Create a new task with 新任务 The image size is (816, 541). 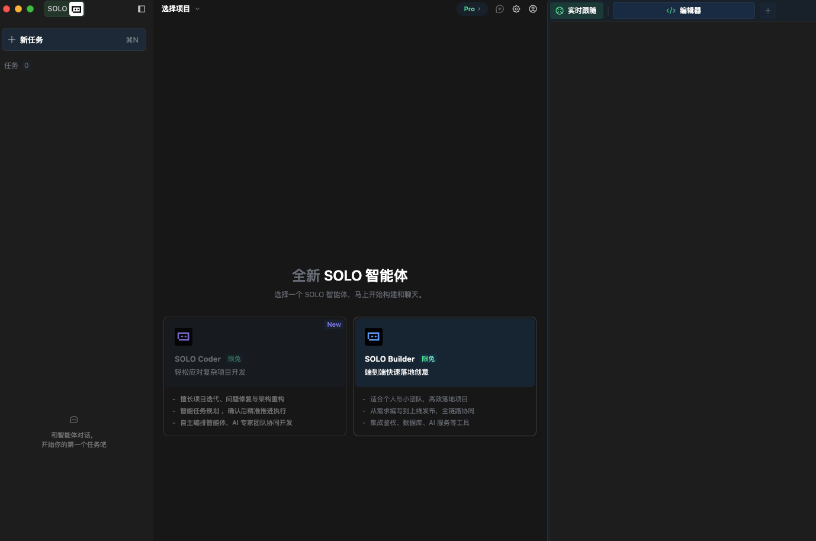click(x=74, y=40)
